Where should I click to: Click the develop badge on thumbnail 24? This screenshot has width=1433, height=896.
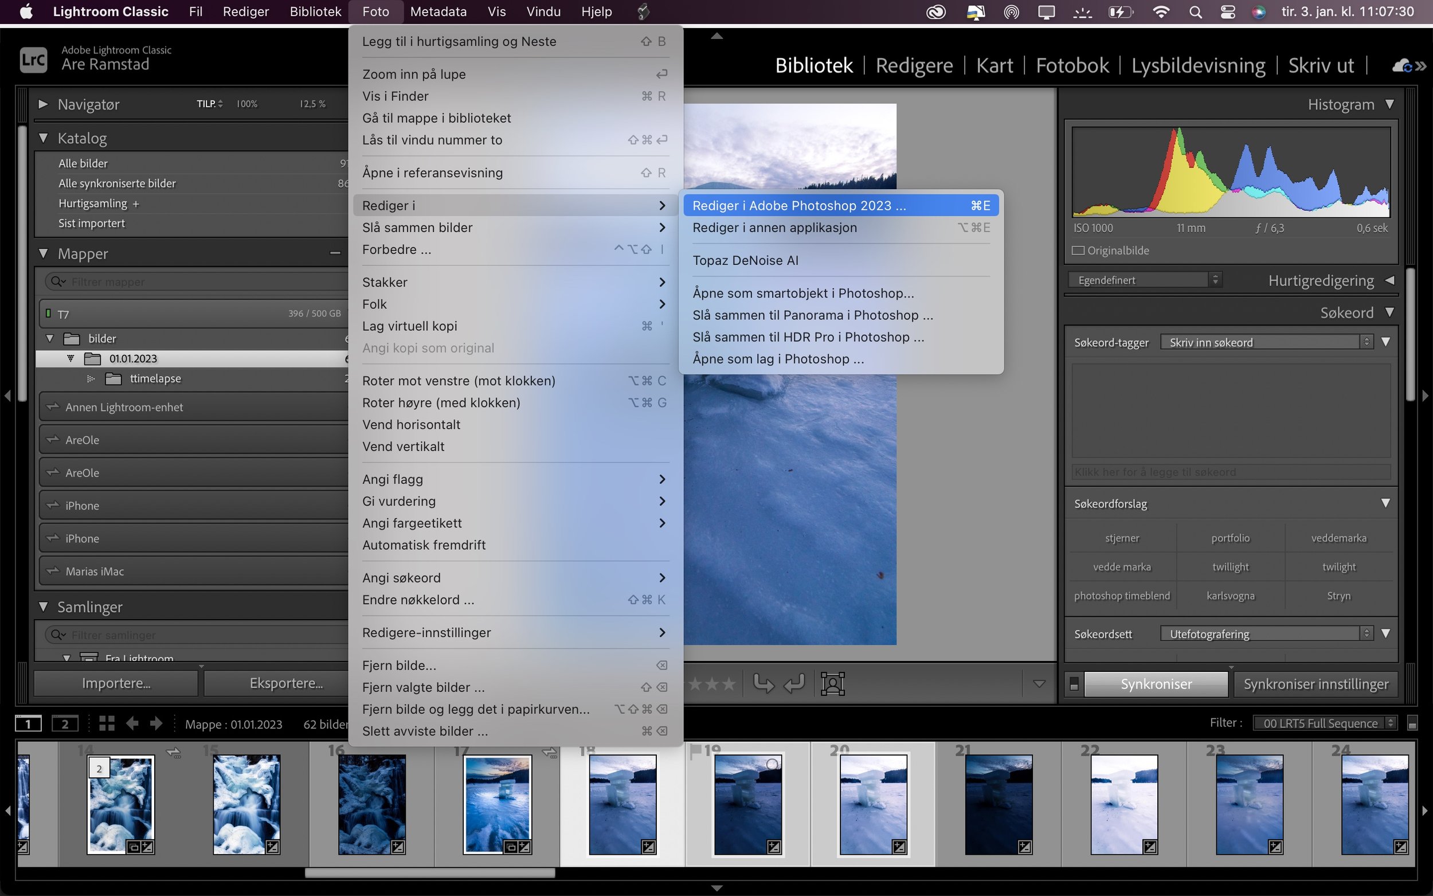(1400, 847)
